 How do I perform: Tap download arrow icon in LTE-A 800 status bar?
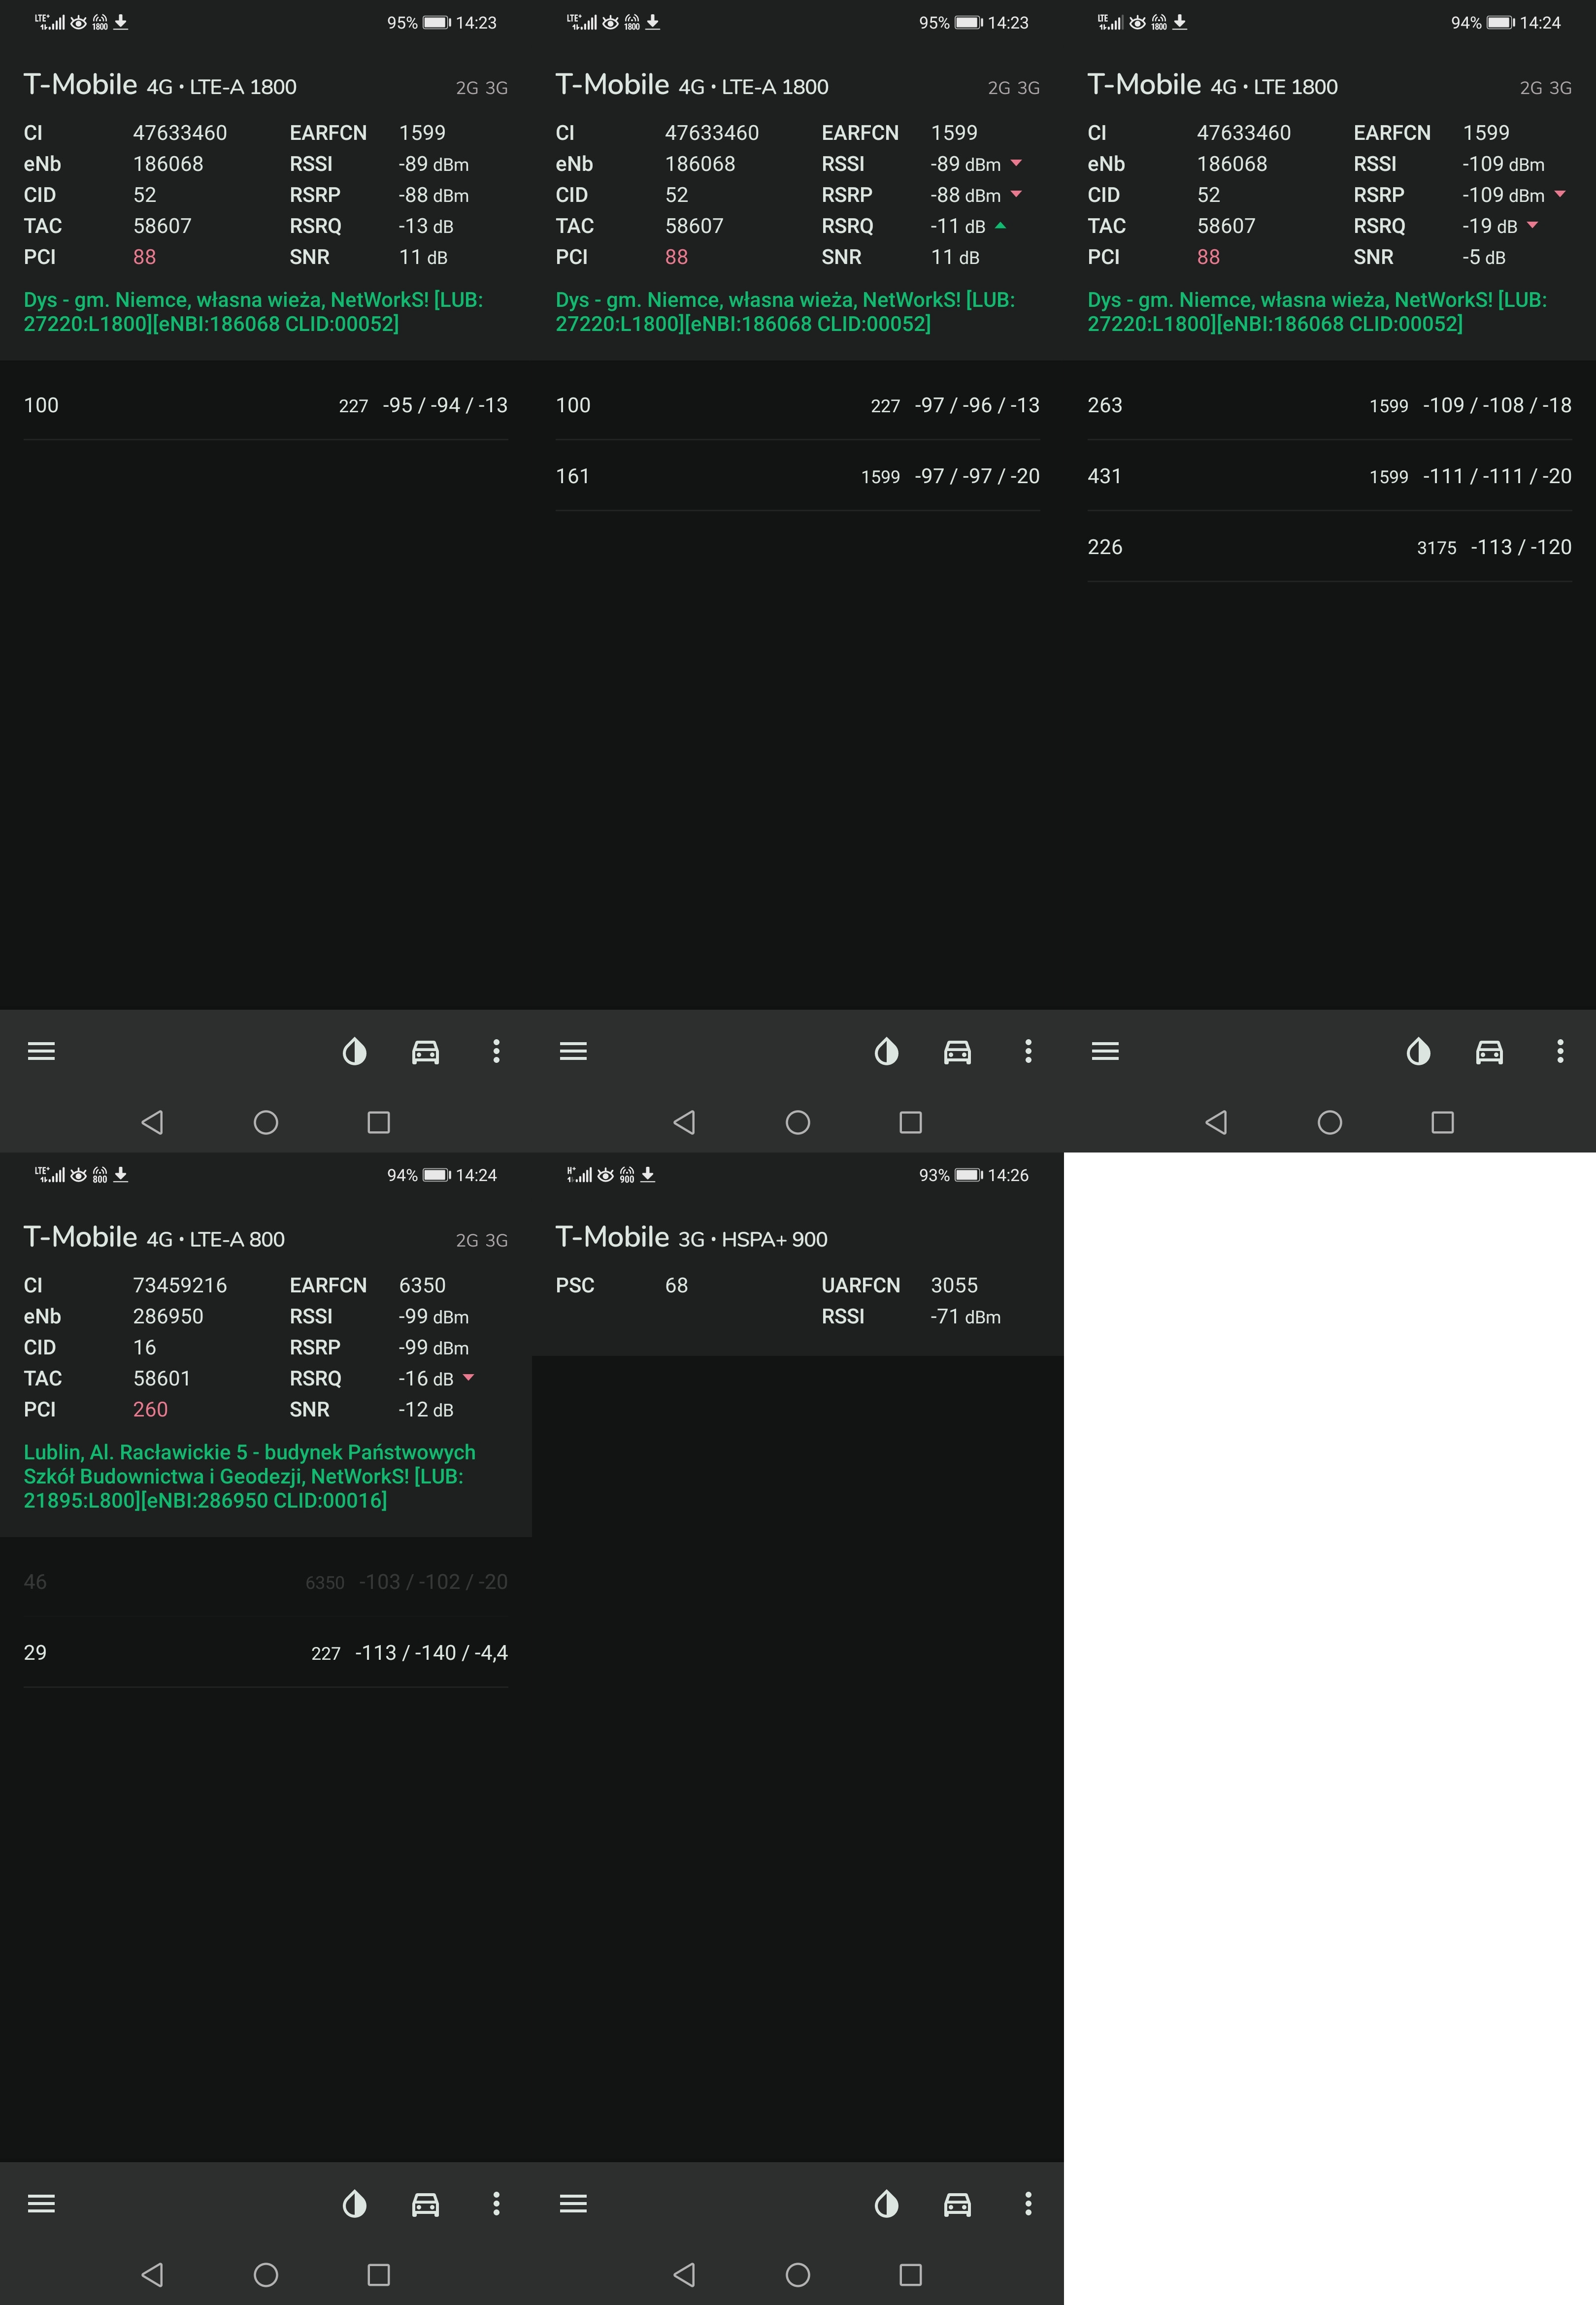121,1175
